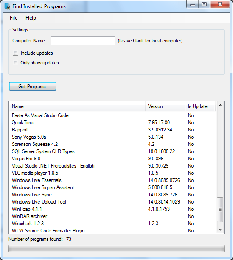The image size is (233, 260).
Task: Select the WinRAR archiver row
Action: point(113,216)
